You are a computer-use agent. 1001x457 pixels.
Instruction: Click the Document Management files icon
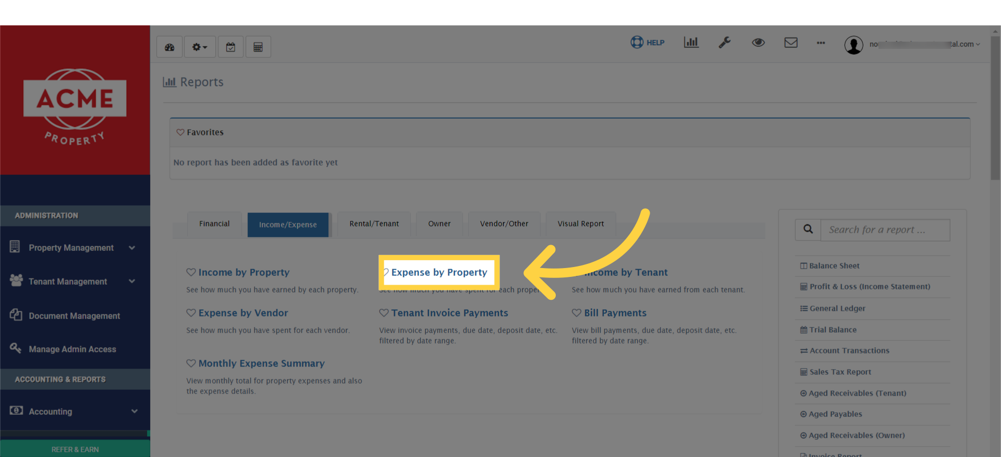tap(16, 314)
